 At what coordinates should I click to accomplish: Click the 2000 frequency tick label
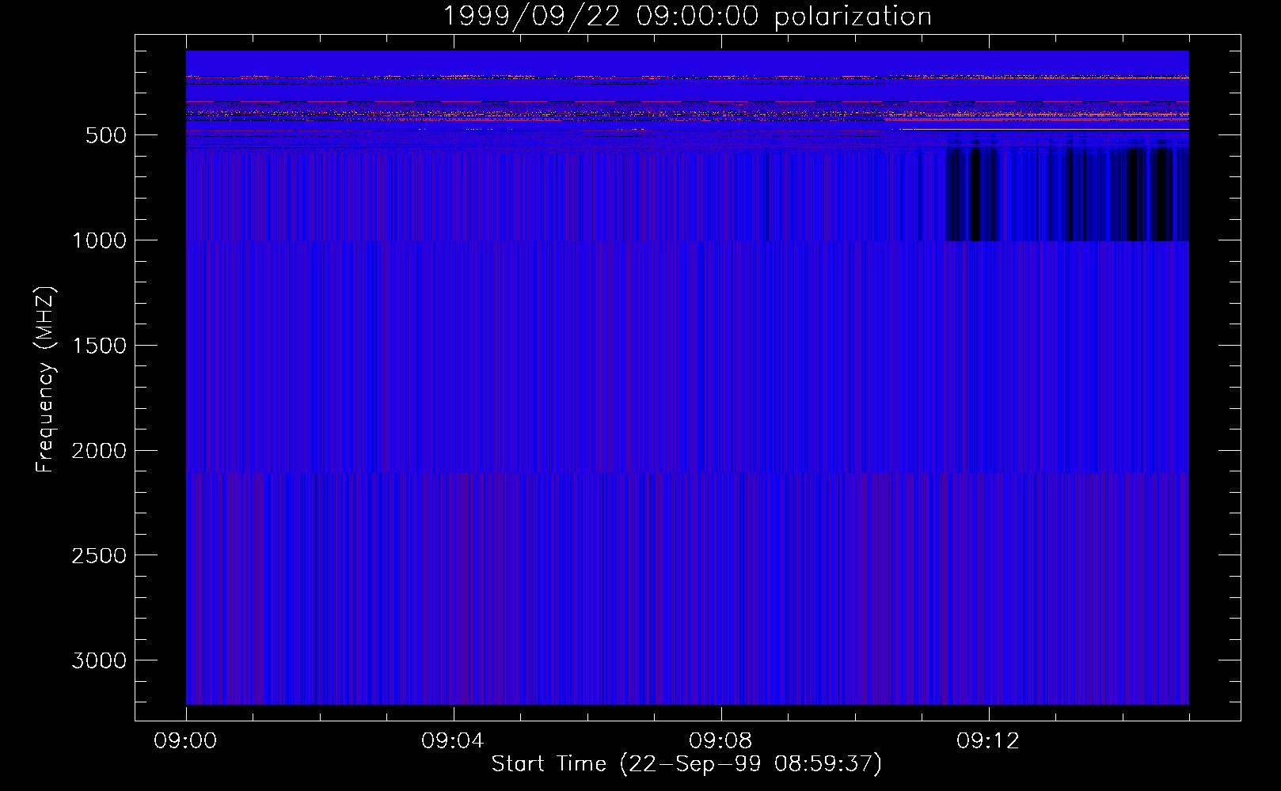[x=99, y=451]
